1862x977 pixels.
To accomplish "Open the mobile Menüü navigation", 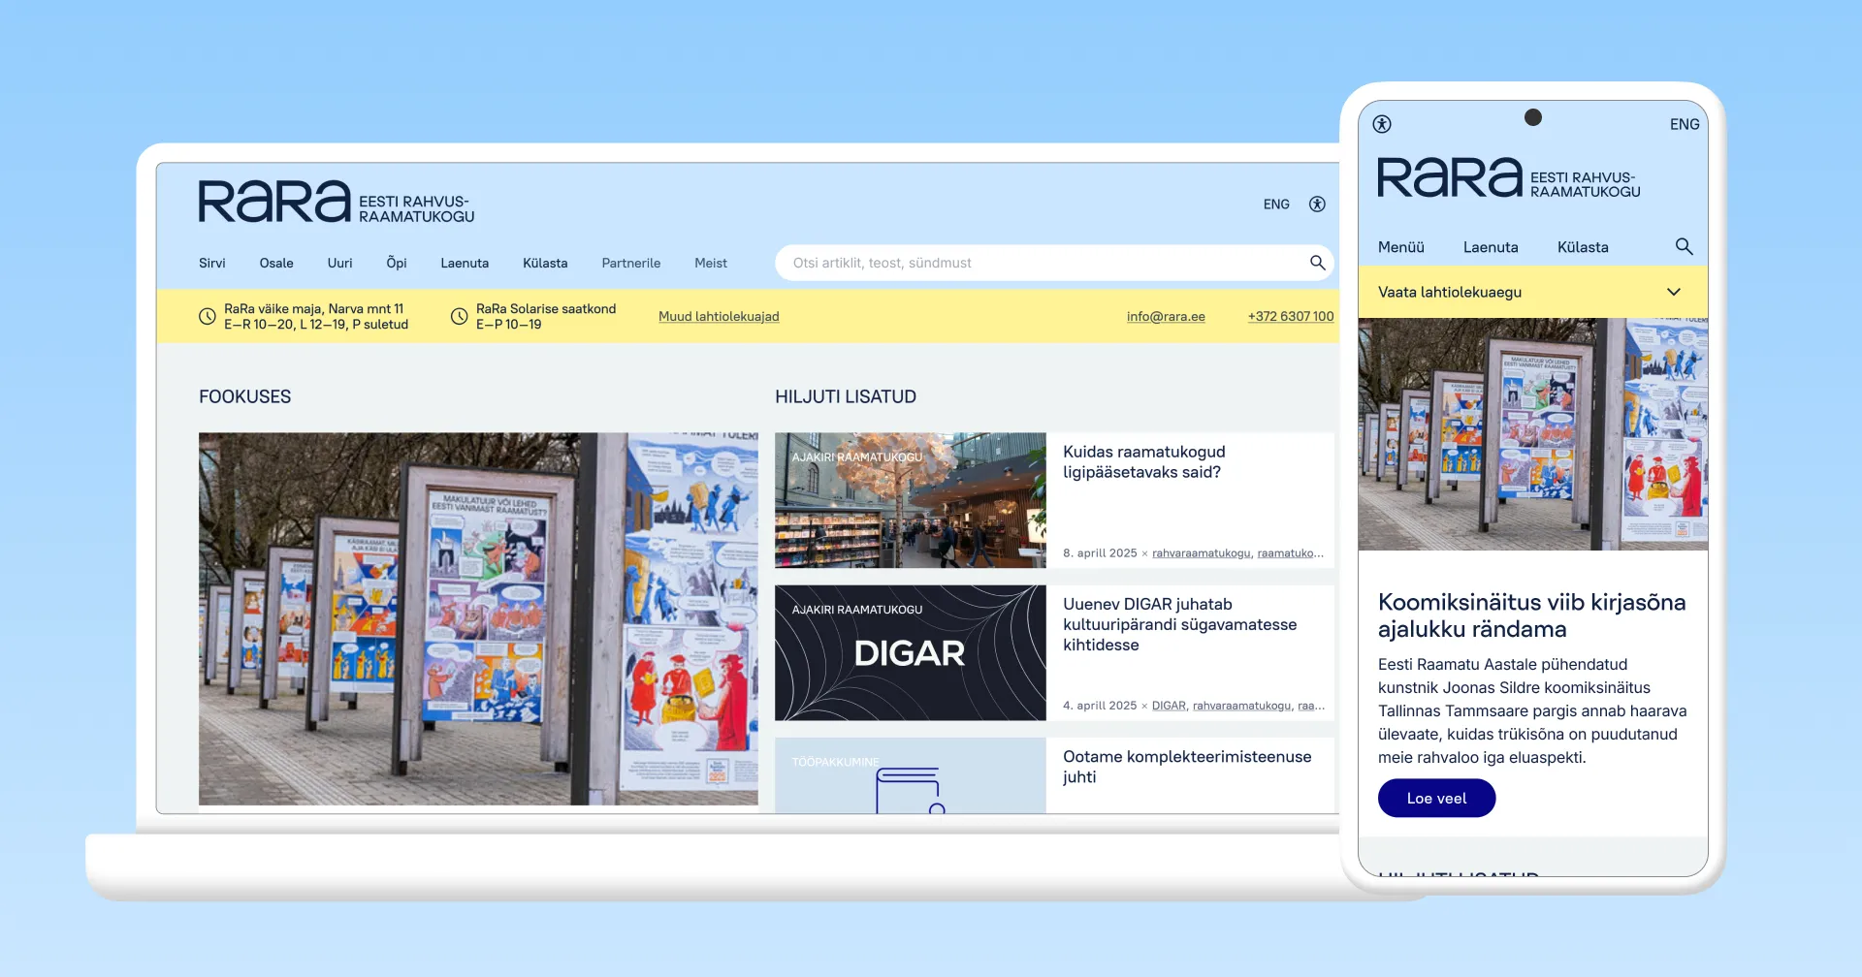I will click(x=1400, y=247).
